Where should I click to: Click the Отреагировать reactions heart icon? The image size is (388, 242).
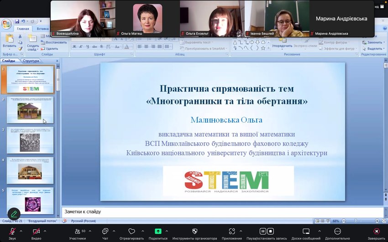(131, 232)
